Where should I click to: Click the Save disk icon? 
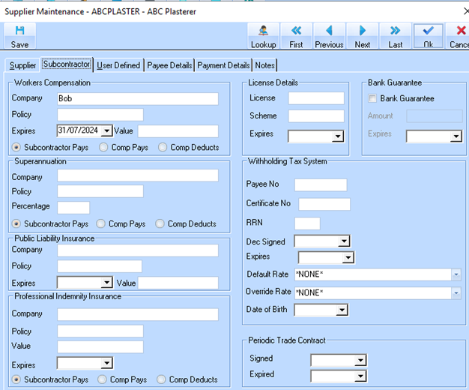point(19,31)
